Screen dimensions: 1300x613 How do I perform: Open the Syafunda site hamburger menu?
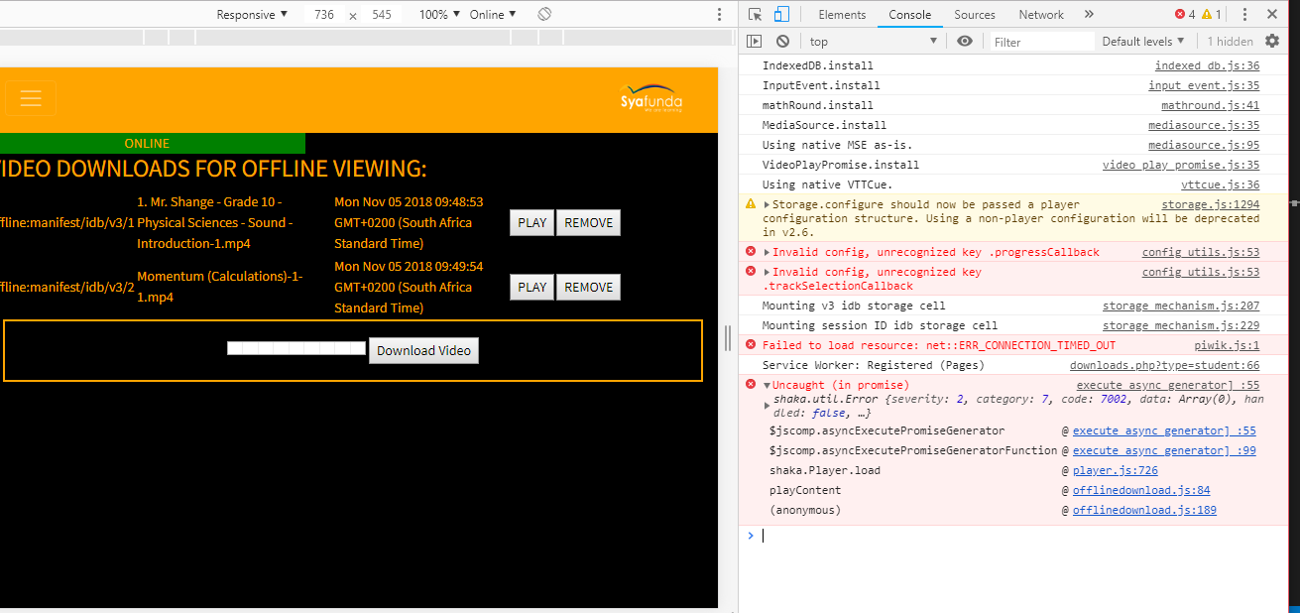click(x=31, y=98)
